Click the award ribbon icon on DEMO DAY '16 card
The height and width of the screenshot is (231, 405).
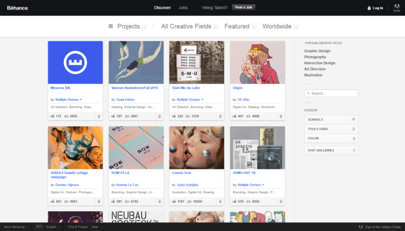point(281,201)
